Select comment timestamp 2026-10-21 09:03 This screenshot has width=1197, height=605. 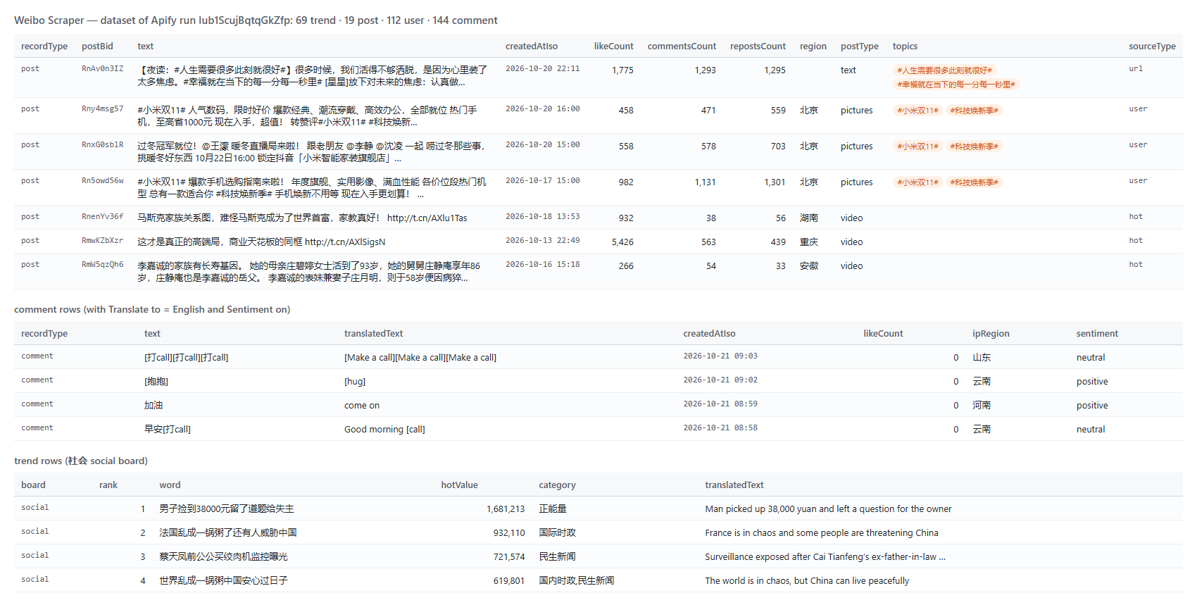(x=720, y=356)
